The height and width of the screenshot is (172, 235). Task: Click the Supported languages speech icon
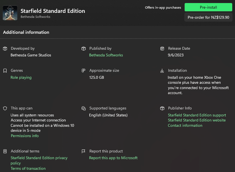coord(84,108)
